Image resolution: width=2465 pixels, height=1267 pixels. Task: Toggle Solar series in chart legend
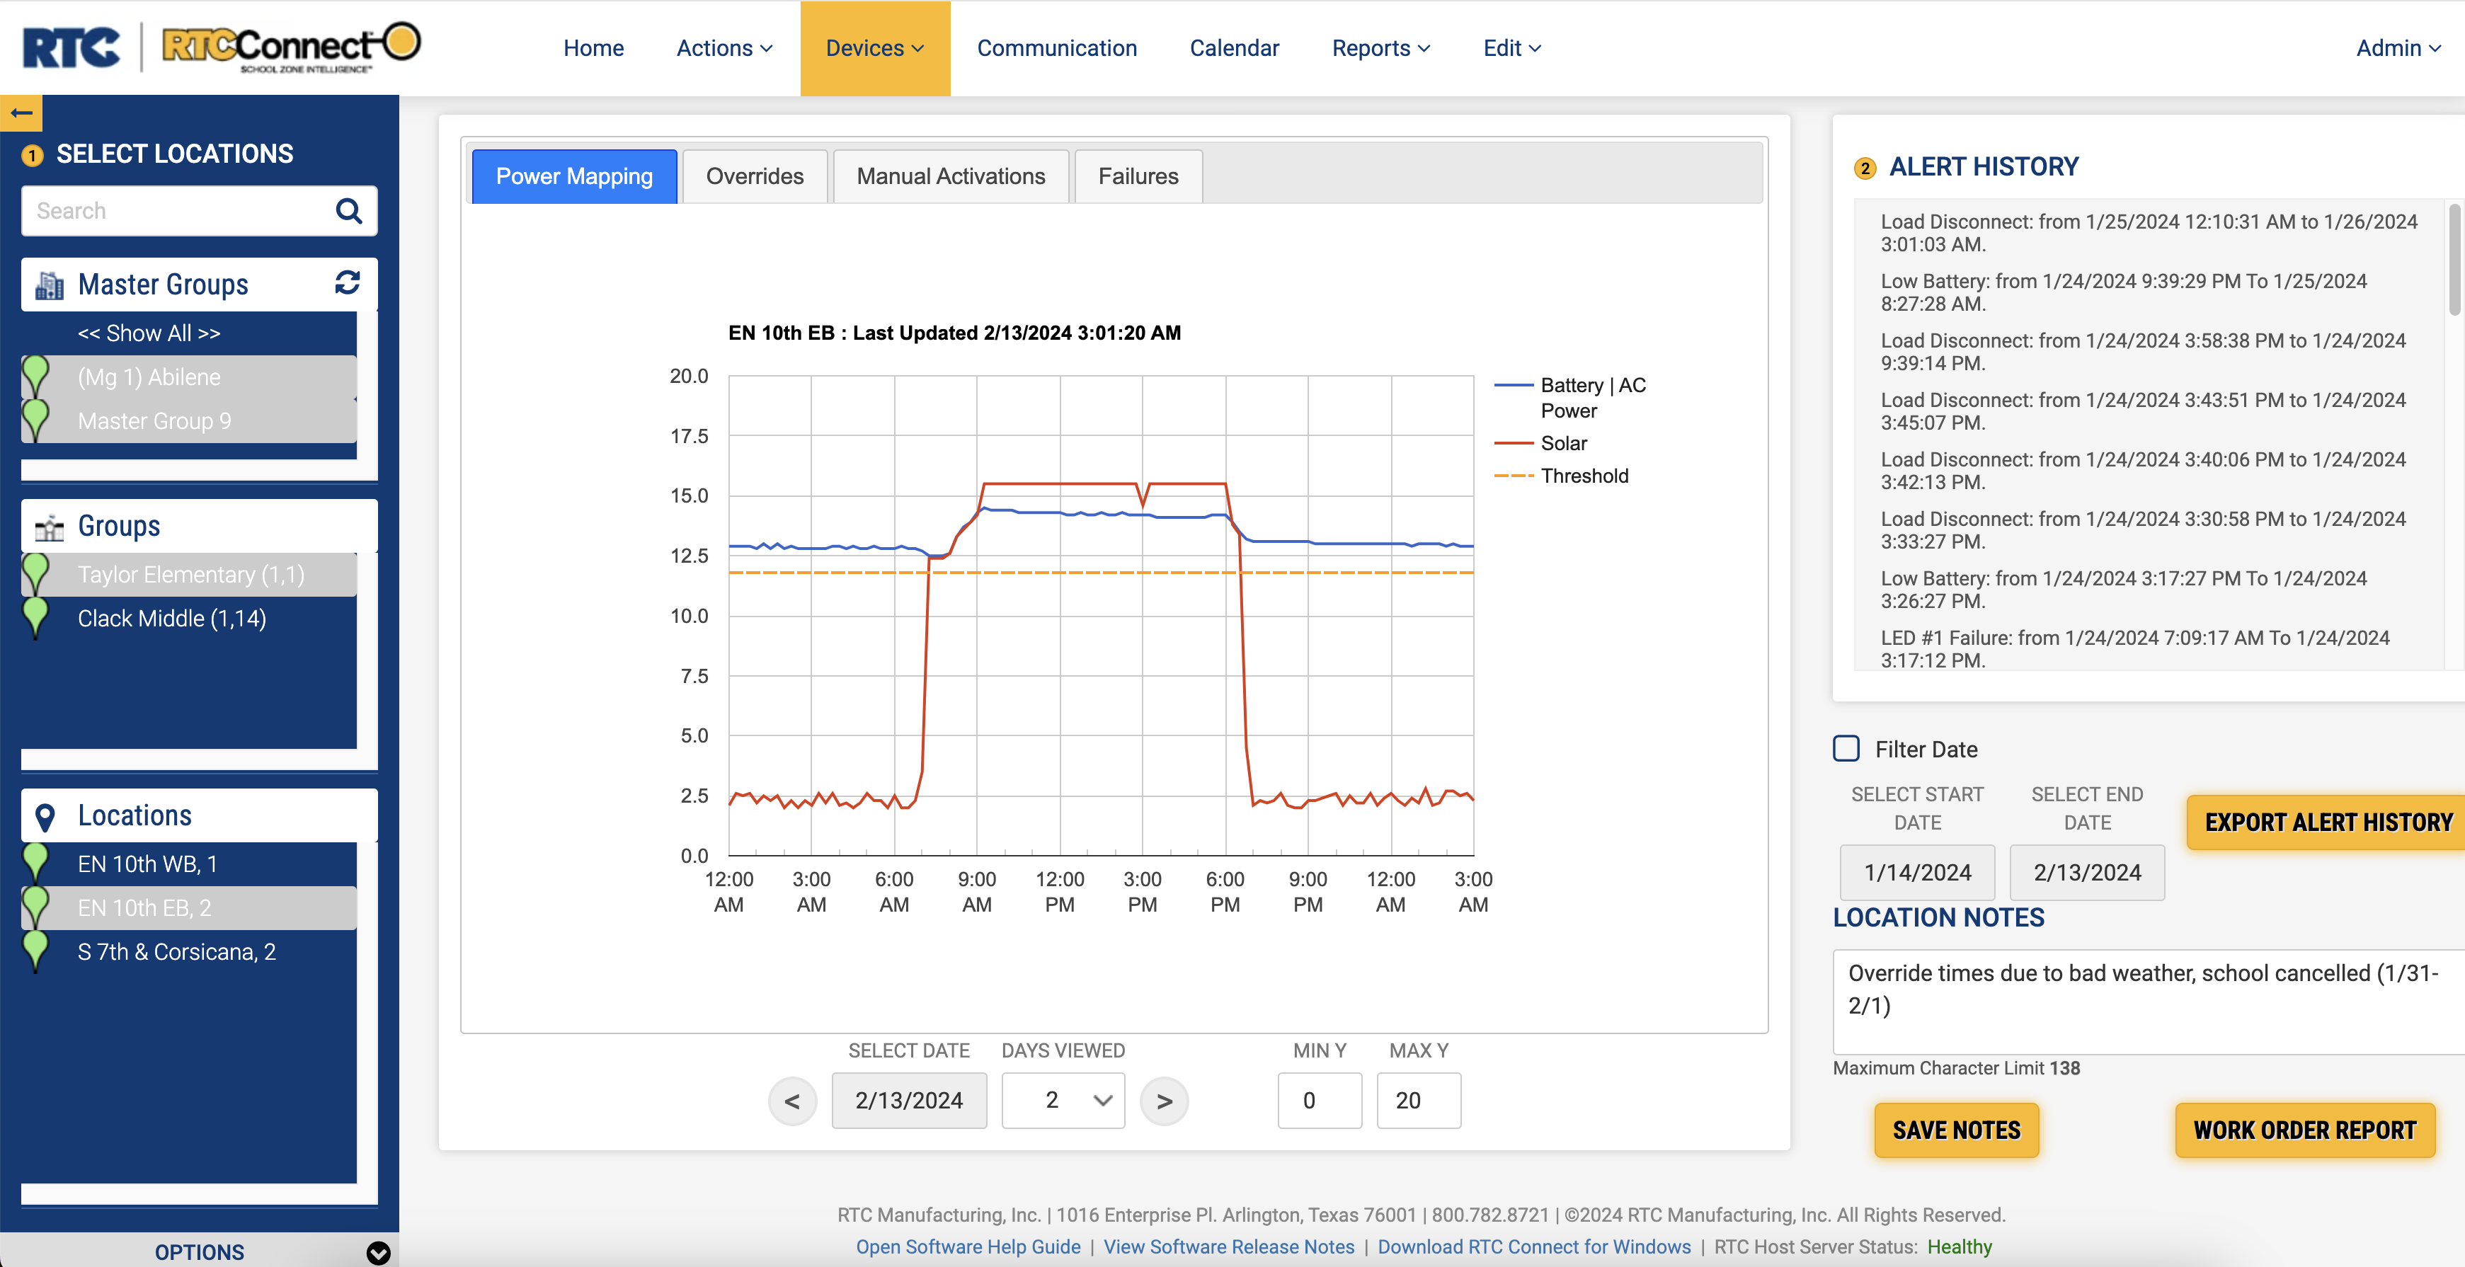click(1562, 443)
